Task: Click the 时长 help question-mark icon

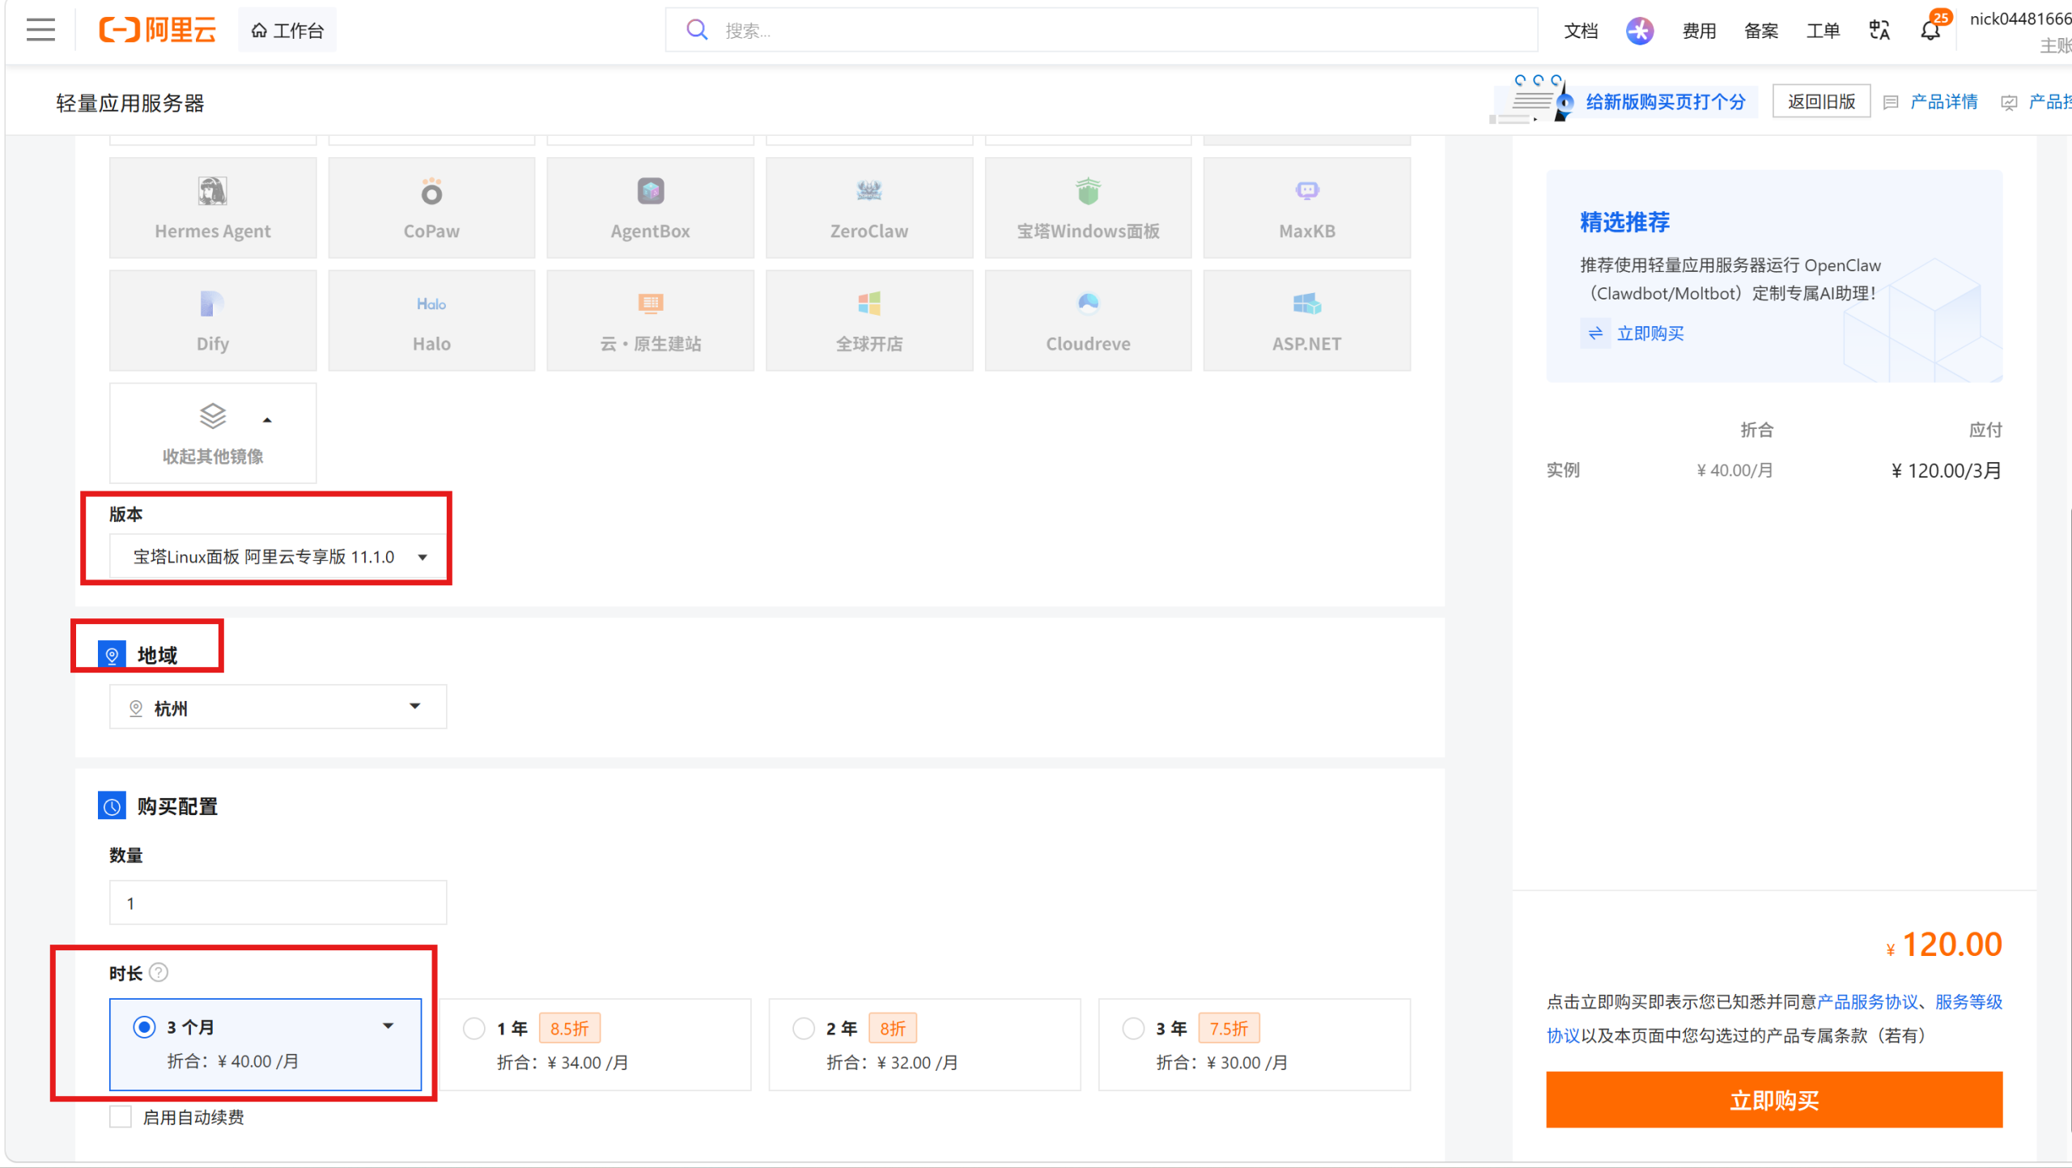Action: click(x=159, y=972)
